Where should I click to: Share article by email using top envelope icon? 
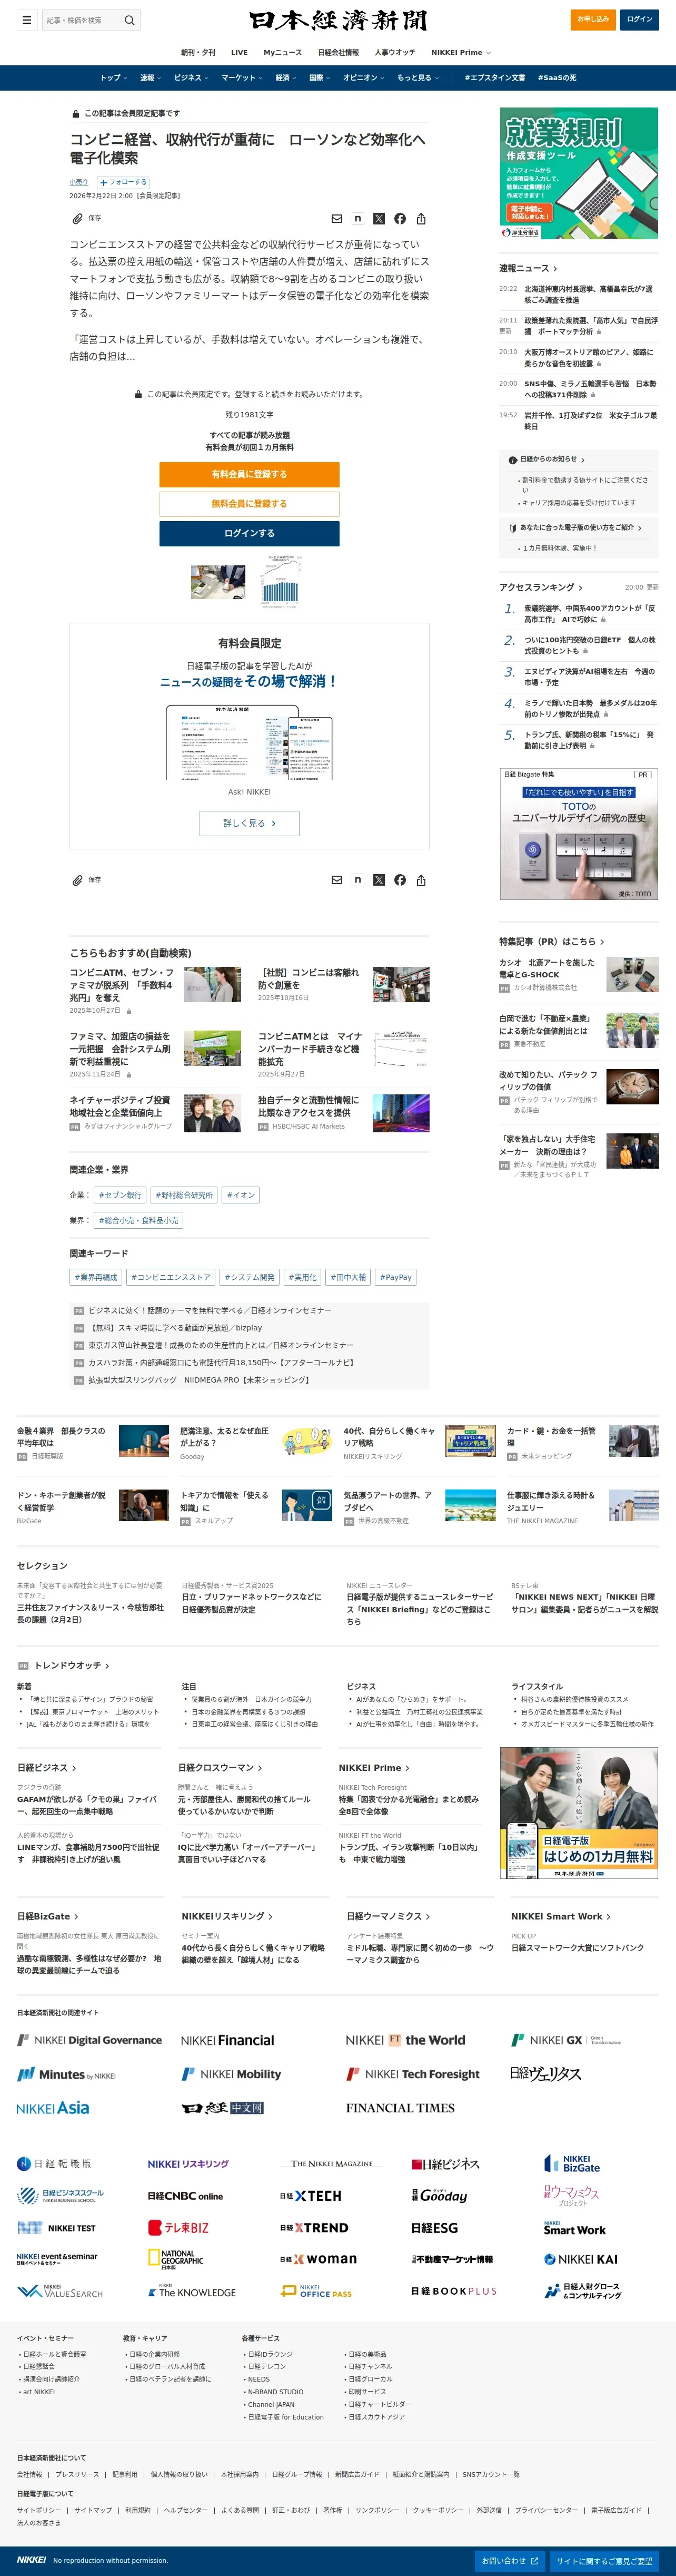pyautogui.click(x=336, y=219)
